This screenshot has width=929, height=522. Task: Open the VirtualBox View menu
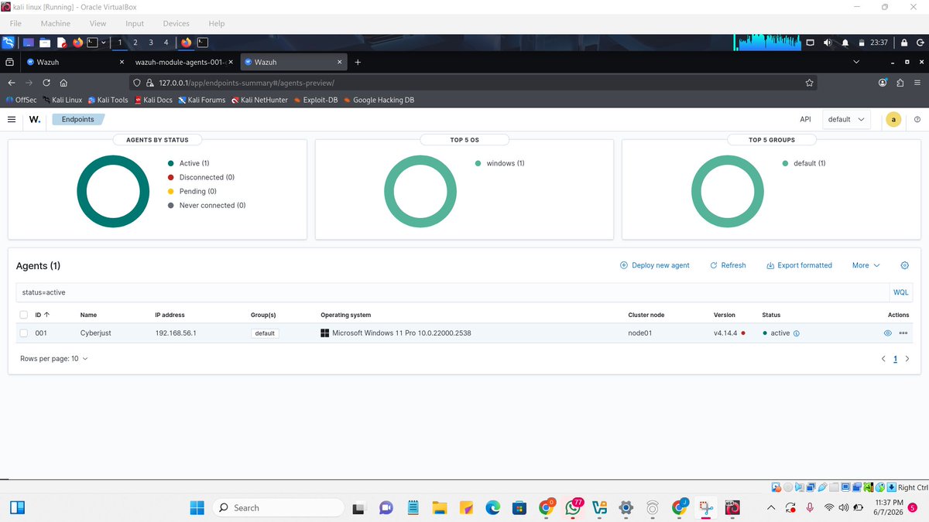pos(98,24)
